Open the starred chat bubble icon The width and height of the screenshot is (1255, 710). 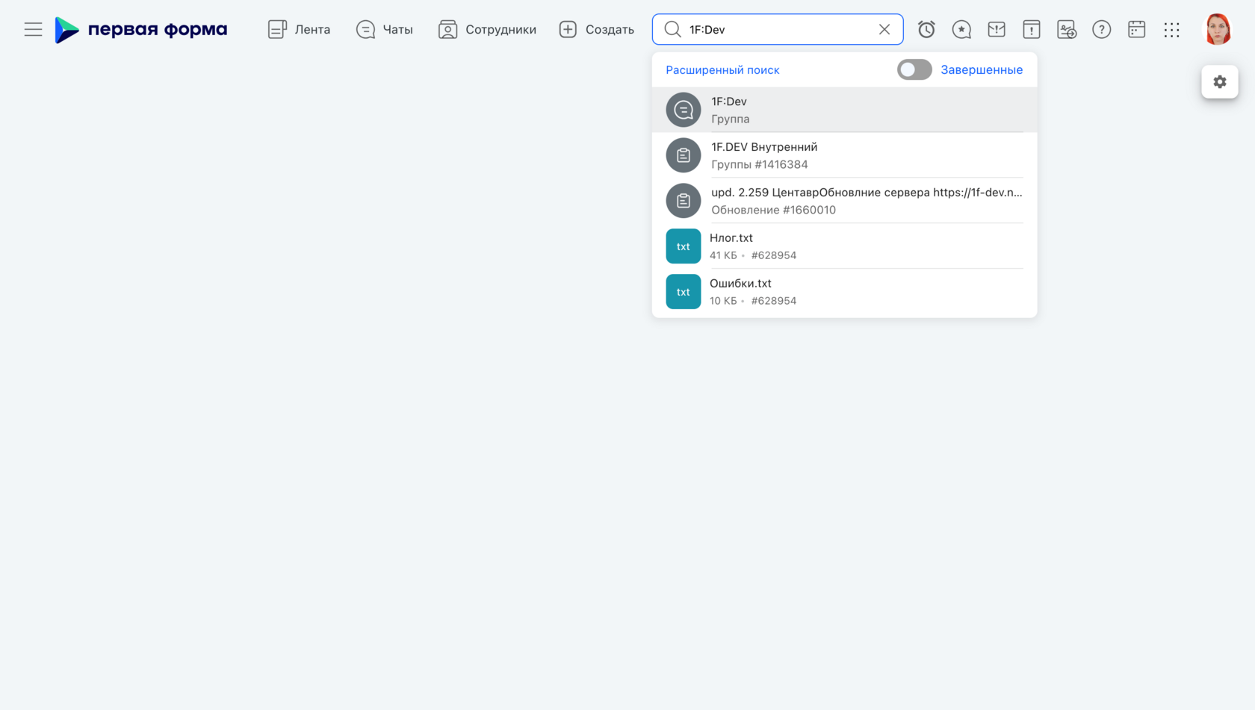click(961, 29)
